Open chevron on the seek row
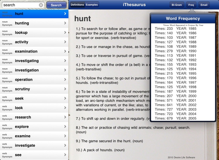 (65, 98)
